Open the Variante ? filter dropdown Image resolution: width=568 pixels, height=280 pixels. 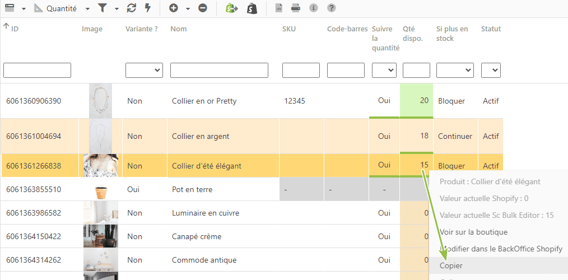tap(144, 70)
